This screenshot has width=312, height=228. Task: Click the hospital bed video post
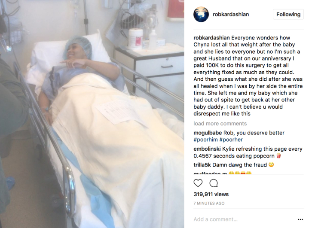click(x=92, y=114)
